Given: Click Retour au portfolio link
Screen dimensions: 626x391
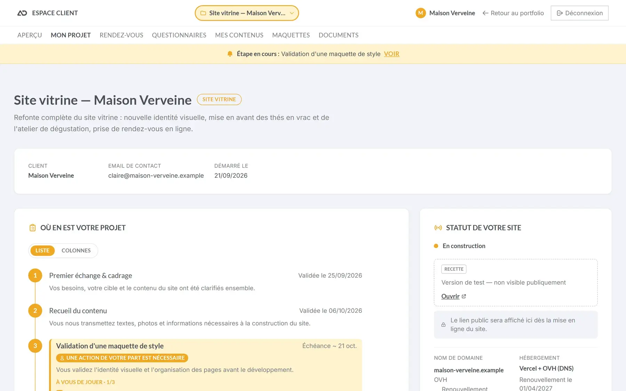Looking at the screenshot, I should coord(513,13).
